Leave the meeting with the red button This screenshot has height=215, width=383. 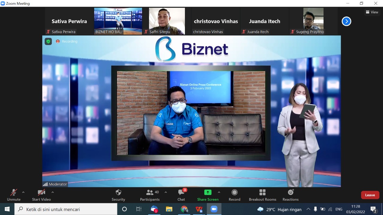pyautogui.click(x=370, y=195)
